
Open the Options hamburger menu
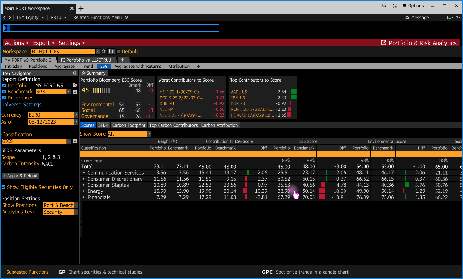[413, 6]
